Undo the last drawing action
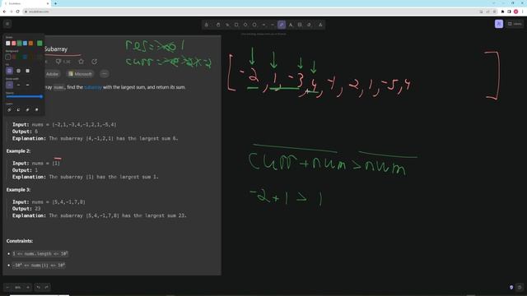 (39, 287)
